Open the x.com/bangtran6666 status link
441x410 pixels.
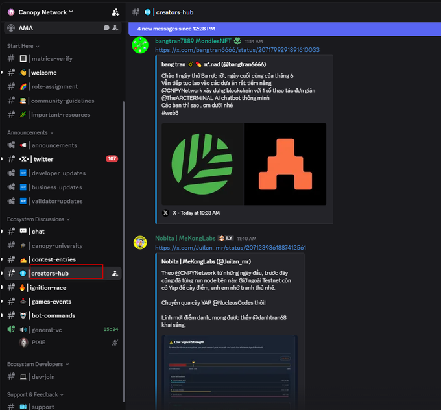tap(237, 50)
